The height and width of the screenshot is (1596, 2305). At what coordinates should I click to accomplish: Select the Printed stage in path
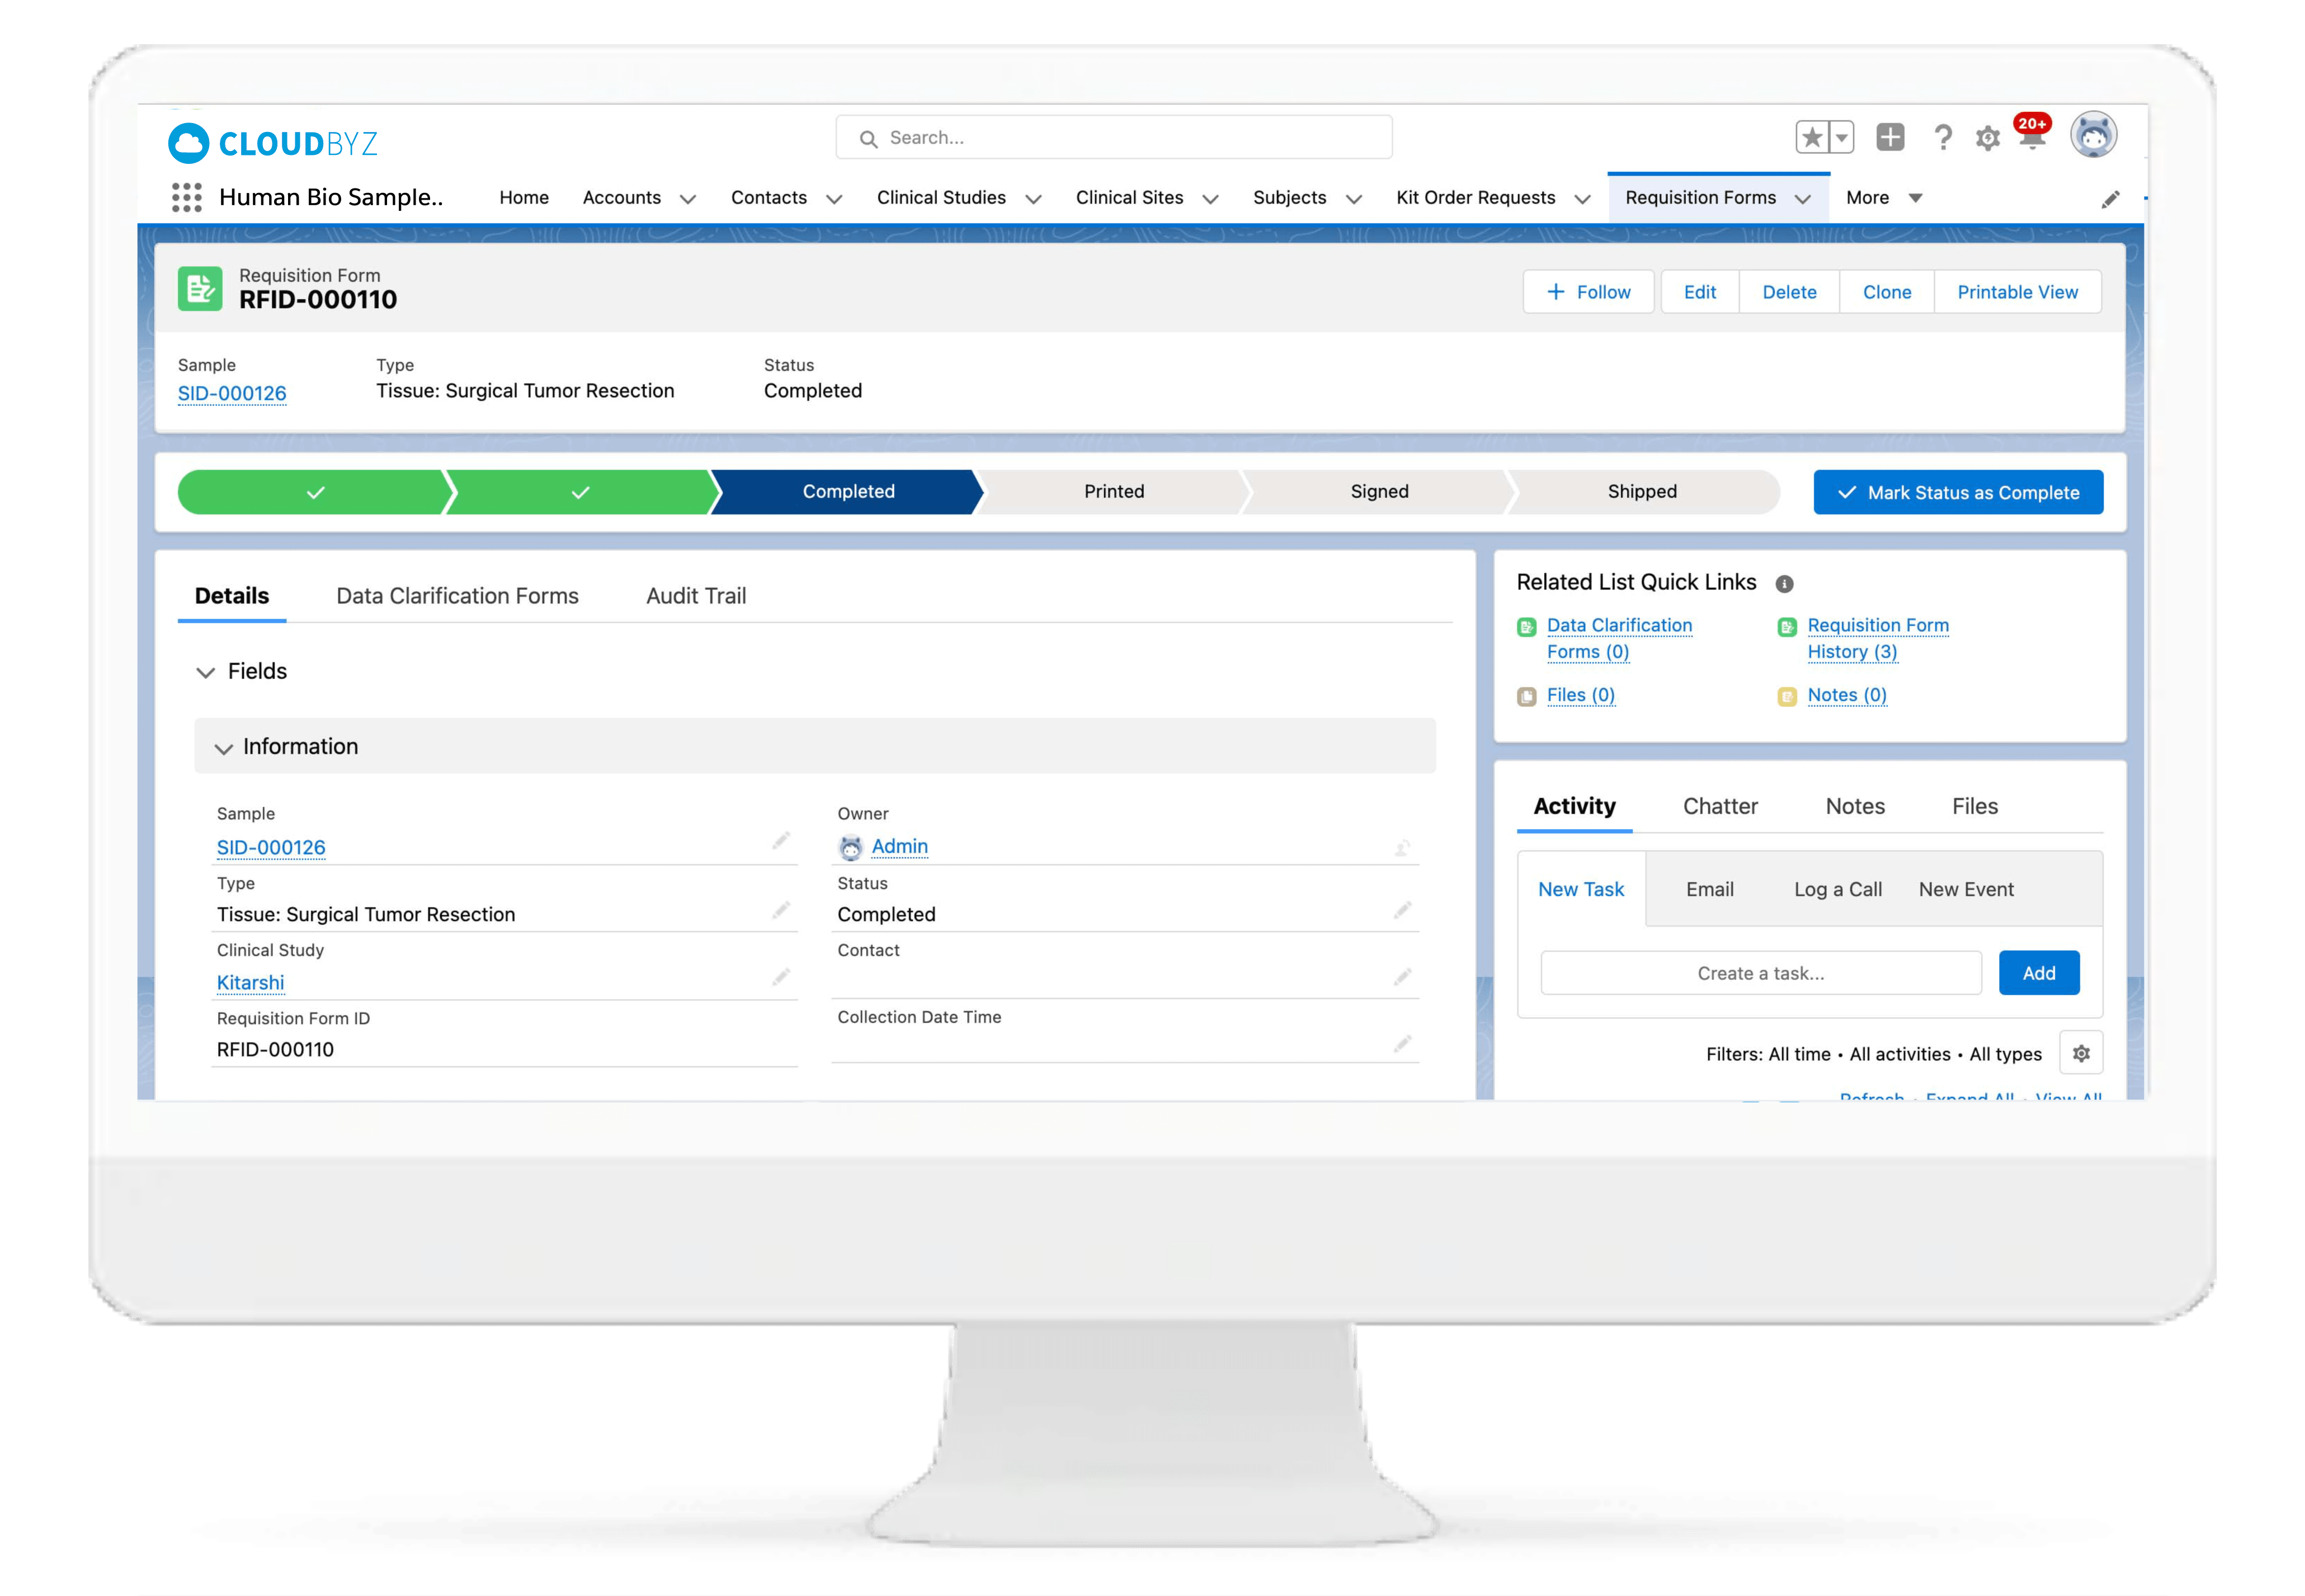[x=1113, y=492]
